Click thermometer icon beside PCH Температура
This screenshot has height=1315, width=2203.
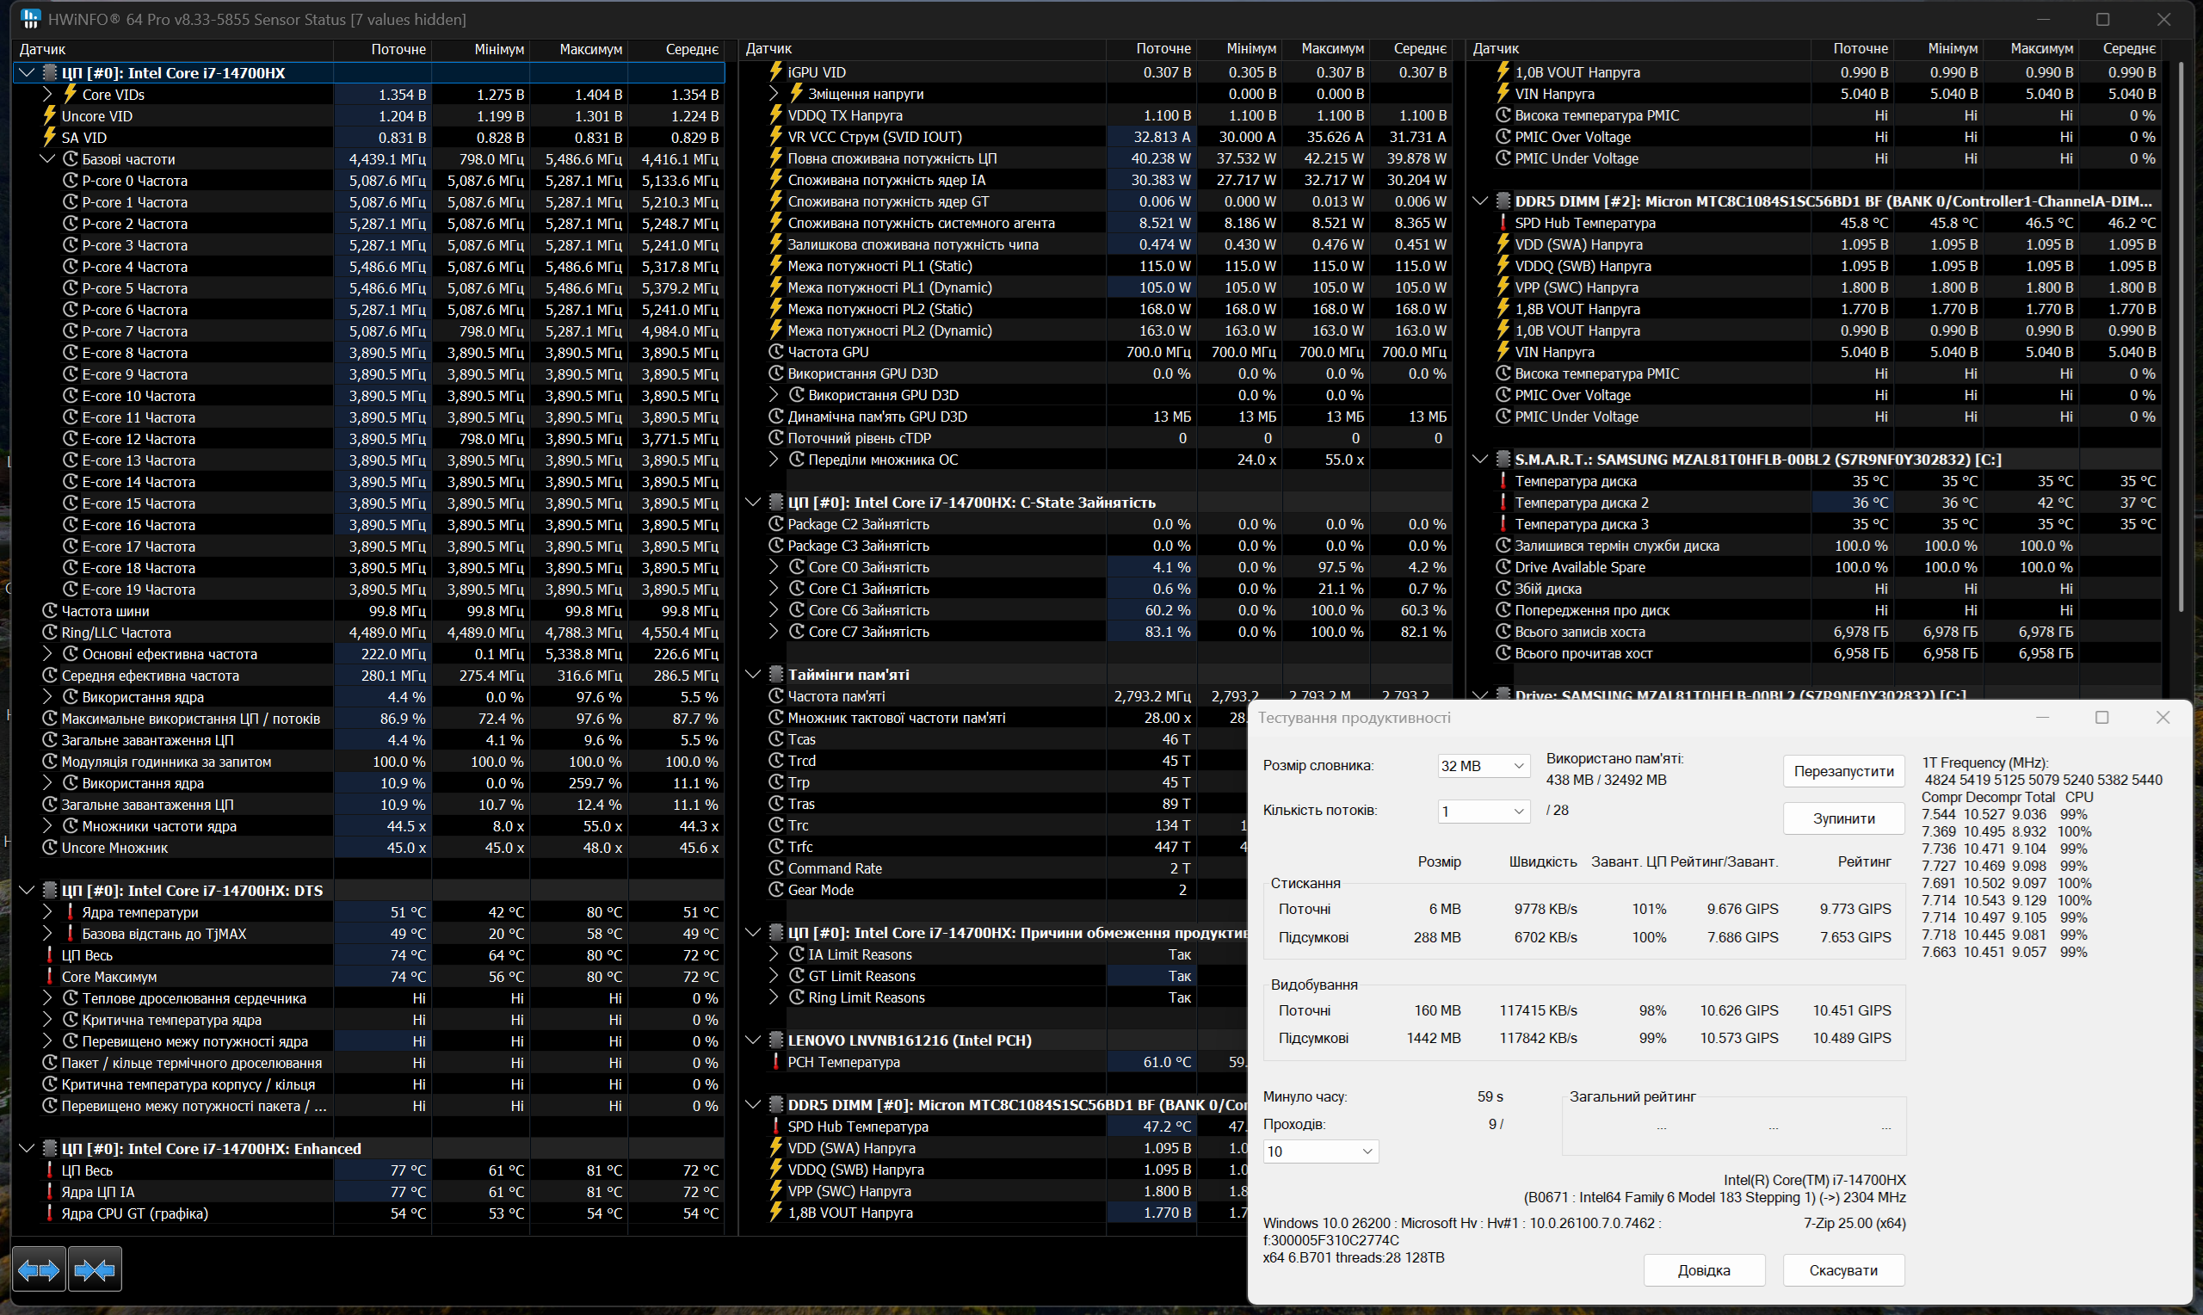[x=776, y=1062]
